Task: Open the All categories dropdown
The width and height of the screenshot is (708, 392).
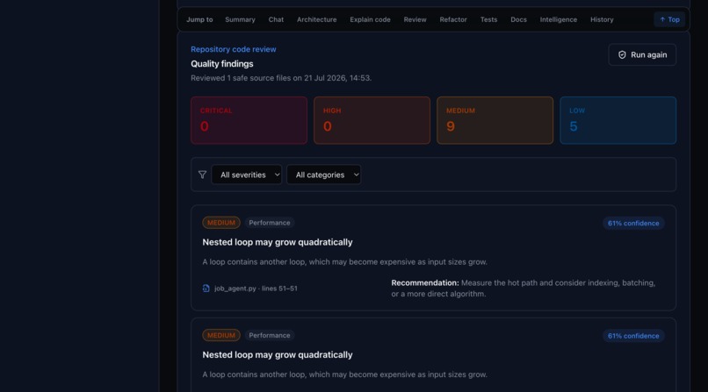Action: (324, 175)
